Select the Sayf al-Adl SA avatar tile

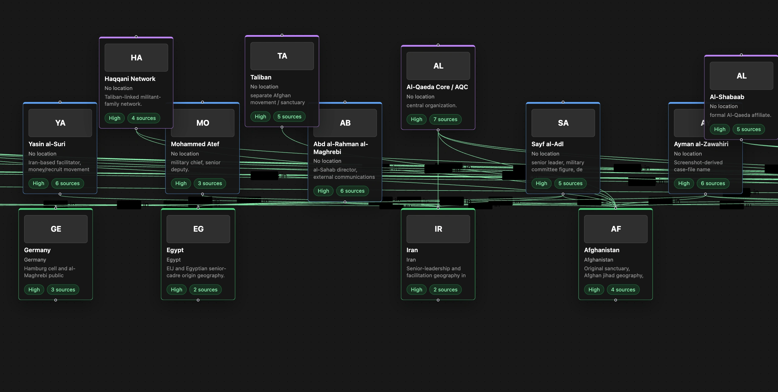[563, 123]
